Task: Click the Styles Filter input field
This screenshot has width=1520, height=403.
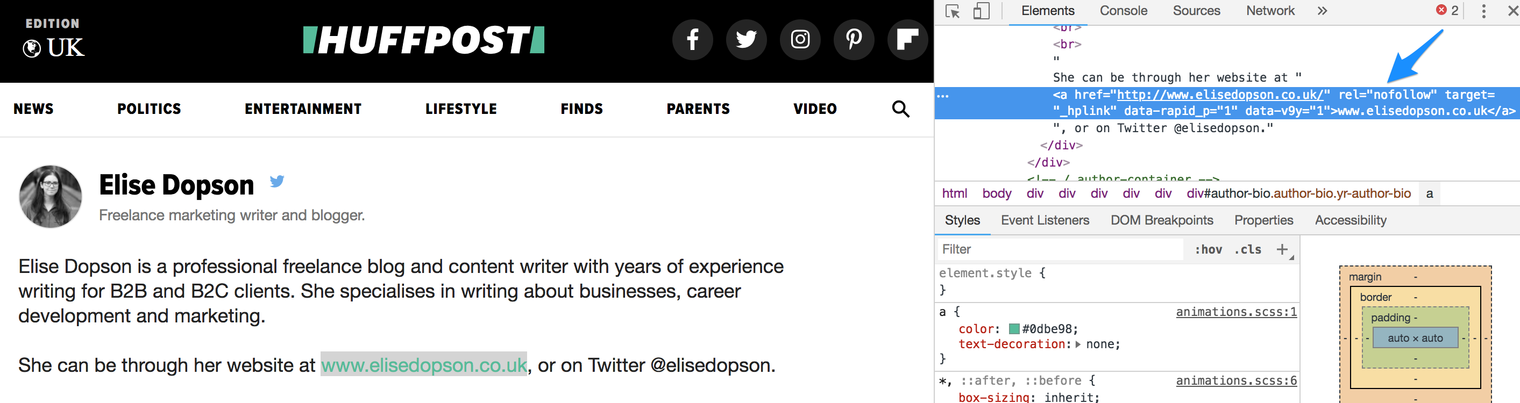Action: pyautogui.click(x=1059, y=250)
